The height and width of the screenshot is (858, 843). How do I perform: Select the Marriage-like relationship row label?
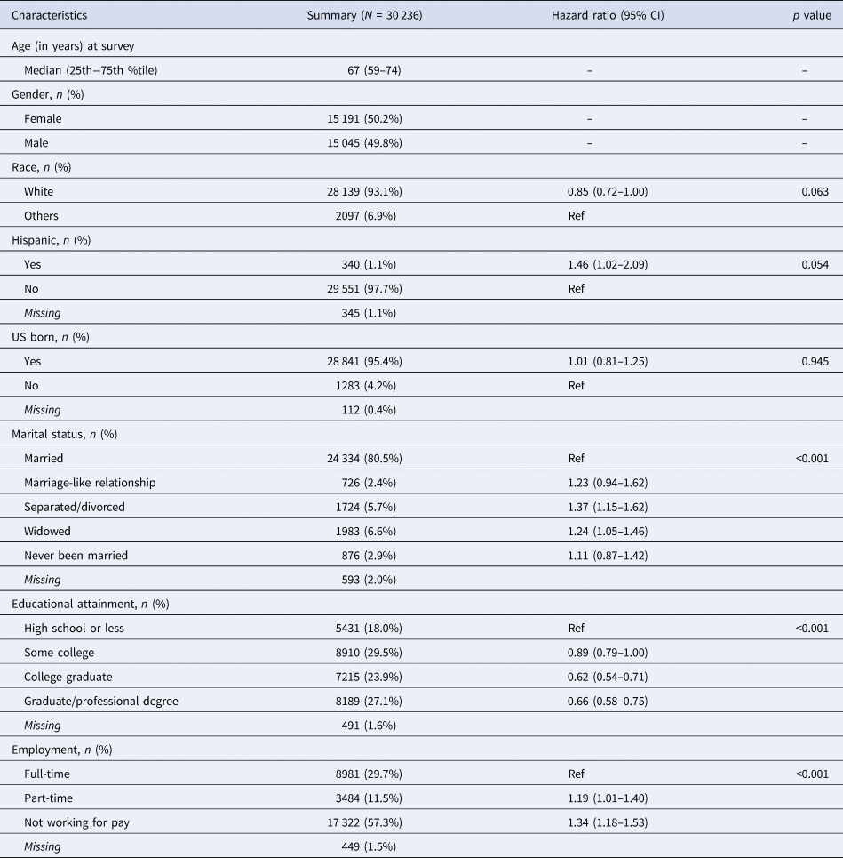[x=92, y=485]
